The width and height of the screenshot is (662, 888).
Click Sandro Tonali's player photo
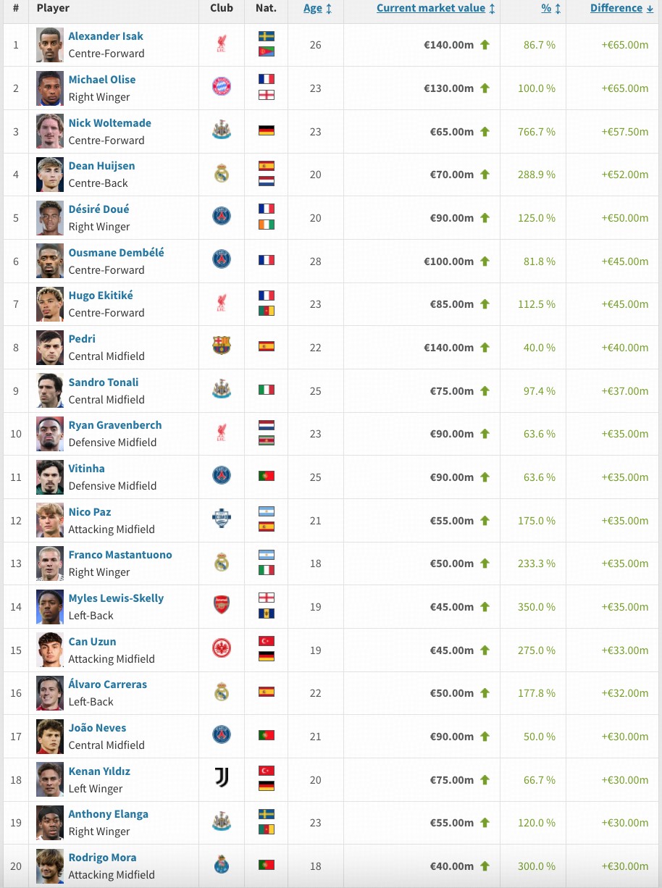(50, 390)
